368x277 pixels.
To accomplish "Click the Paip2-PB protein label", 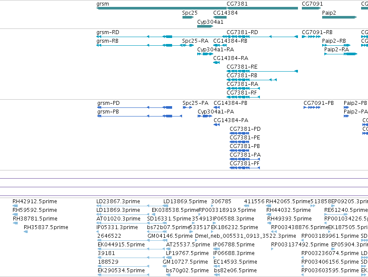I will (355, 103).
